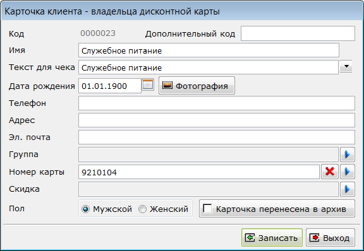Focus the Дополнительный код input field

click(x=298, y=33)
